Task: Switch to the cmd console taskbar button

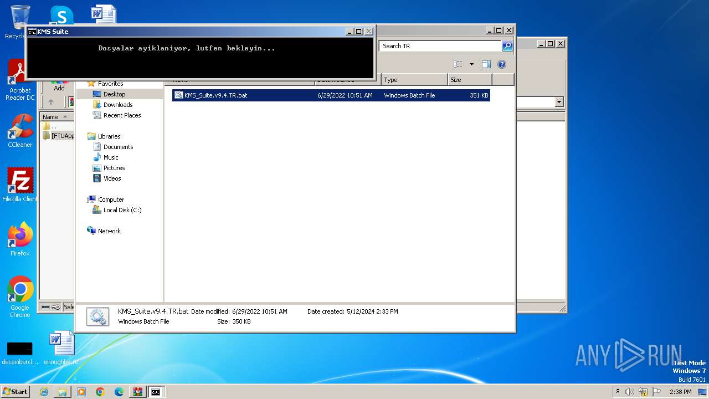Action: [156, 392]
